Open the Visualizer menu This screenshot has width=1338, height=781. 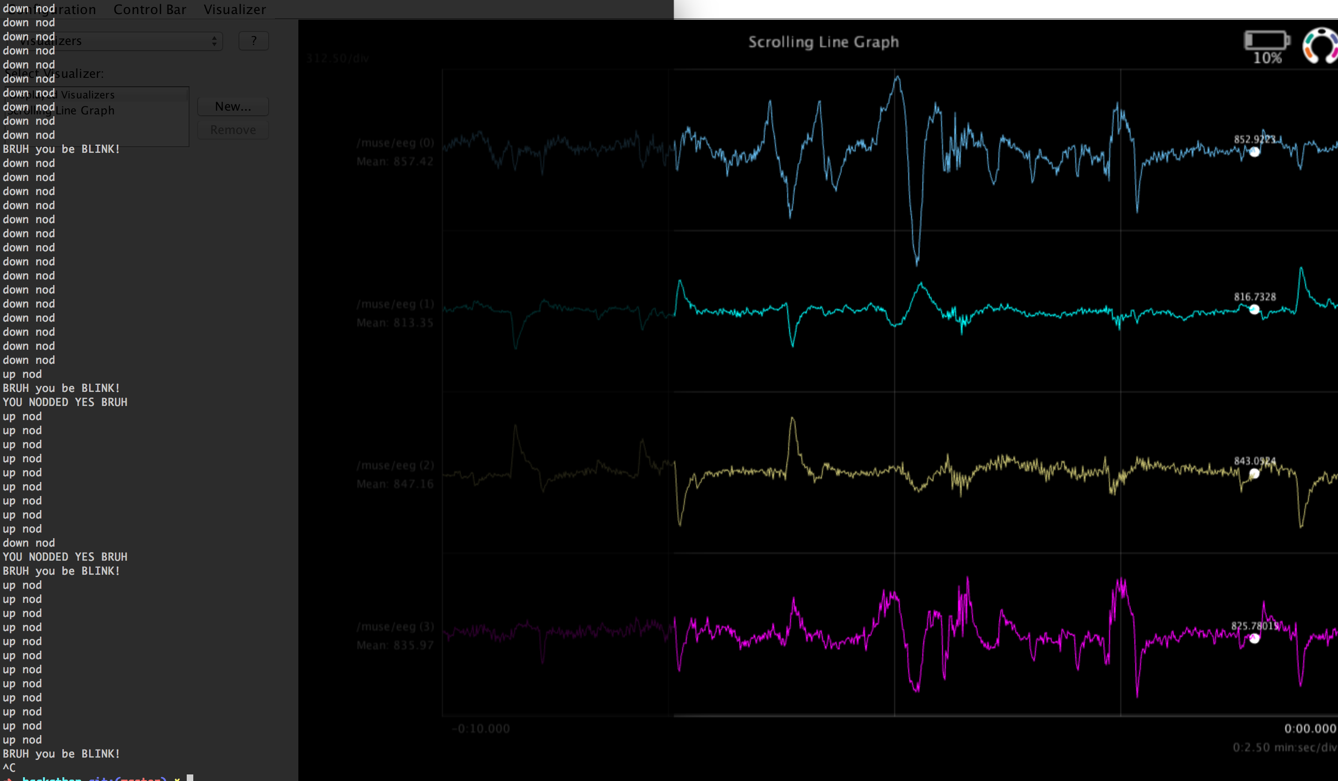click(x=235, y=9)
